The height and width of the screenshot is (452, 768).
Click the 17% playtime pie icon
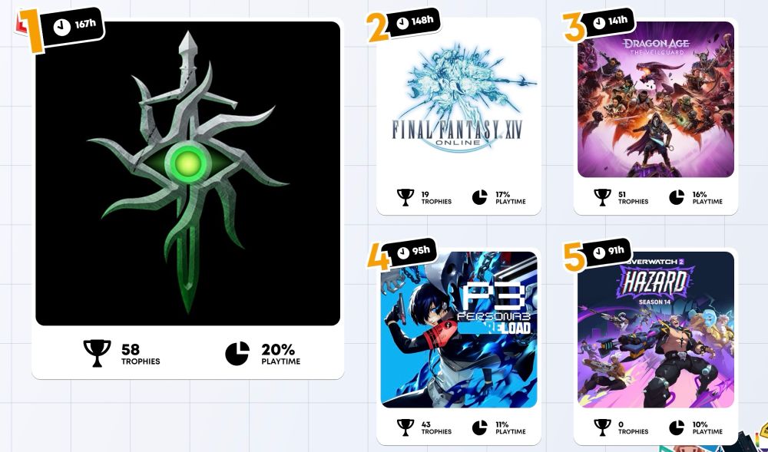(x=480, y=198)
